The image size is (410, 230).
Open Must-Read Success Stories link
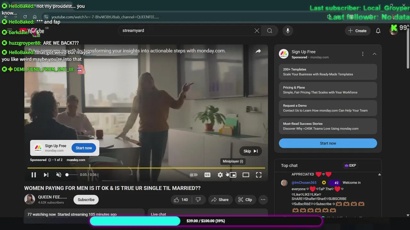pyautogui.click(x=328, y=126)
